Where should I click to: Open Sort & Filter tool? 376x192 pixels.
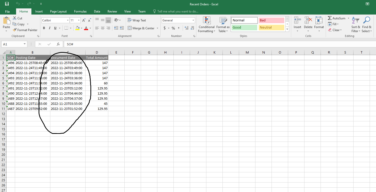tap(356, 25)
